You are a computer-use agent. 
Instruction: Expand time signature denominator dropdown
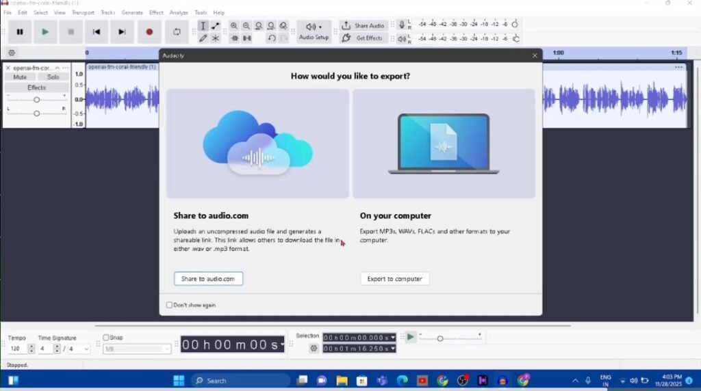click(x=86, y=349)
